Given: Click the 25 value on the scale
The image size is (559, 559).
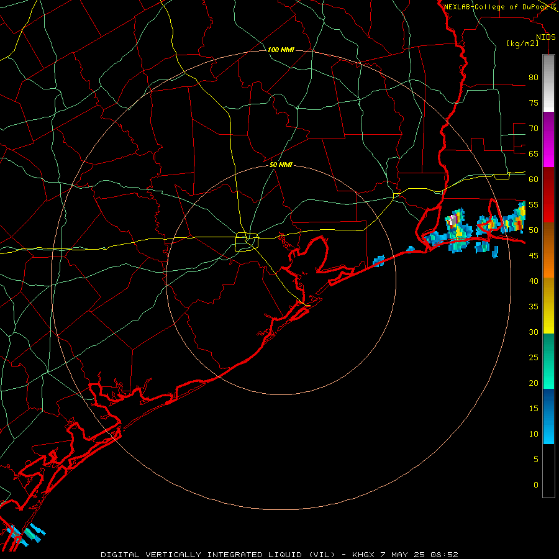Looking at the screenshot, I should click(x=534, y=357).
